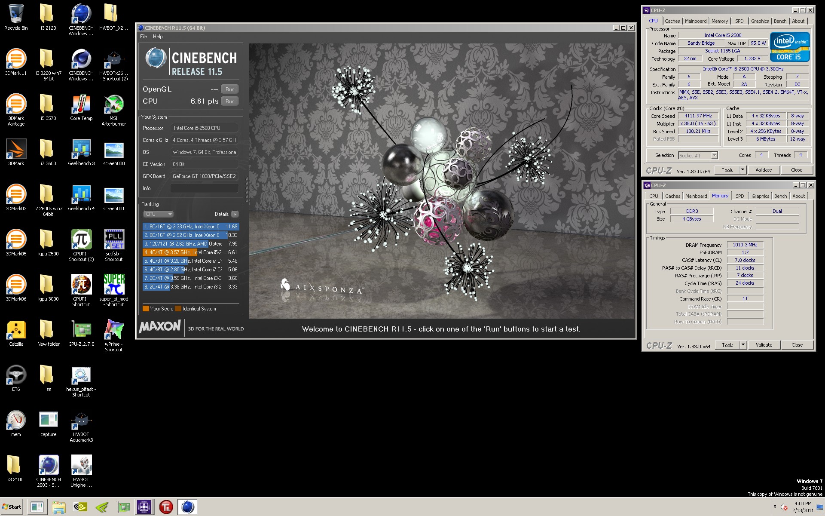Click the DRAM Frequency value field
Viewport: 825px width, 516px height.
coord(745,245)
